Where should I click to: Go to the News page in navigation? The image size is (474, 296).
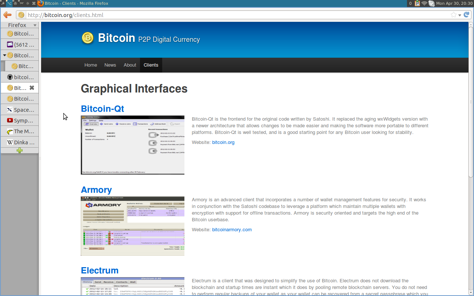click(x=110, y=65)
